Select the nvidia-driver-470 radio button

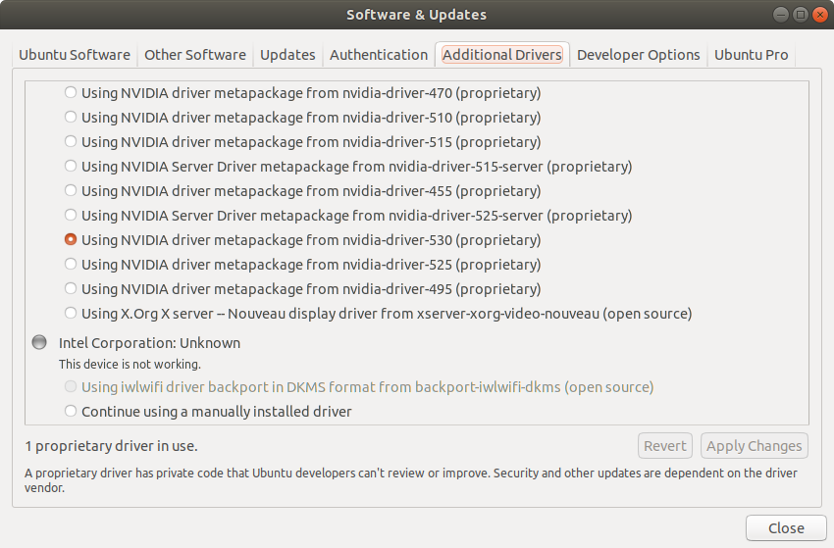coord(71,92)
